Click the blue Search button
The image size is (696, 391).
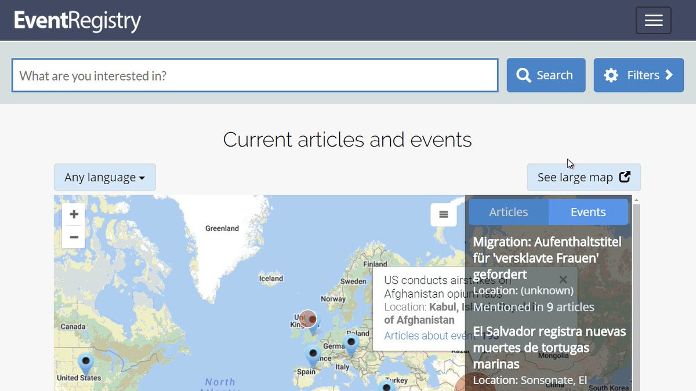click(546, 75)
